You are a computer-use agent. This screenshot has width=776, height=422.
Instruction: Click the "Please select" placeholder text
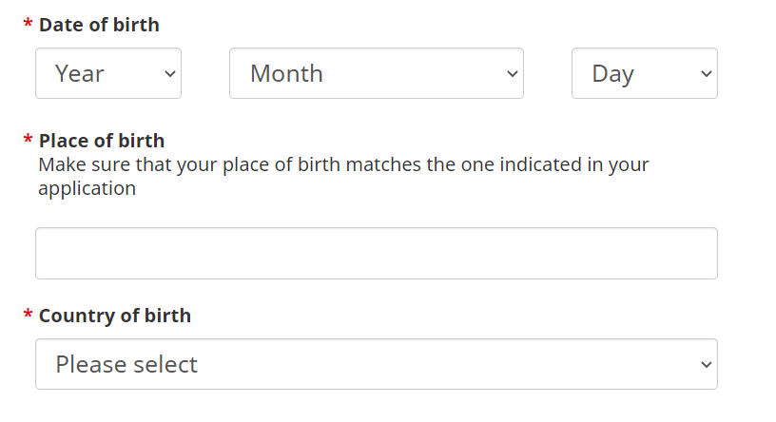(126, 364)
